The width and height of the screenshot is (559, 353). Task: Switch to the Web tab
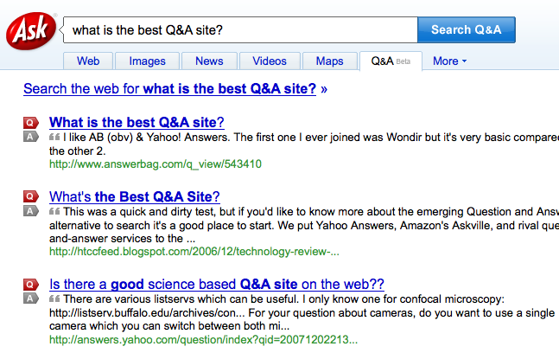(x=88, y=61)
